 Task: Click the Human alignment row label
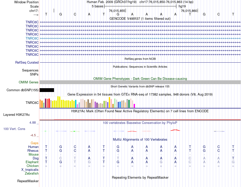pyautogui.click(x=33, y=147)
